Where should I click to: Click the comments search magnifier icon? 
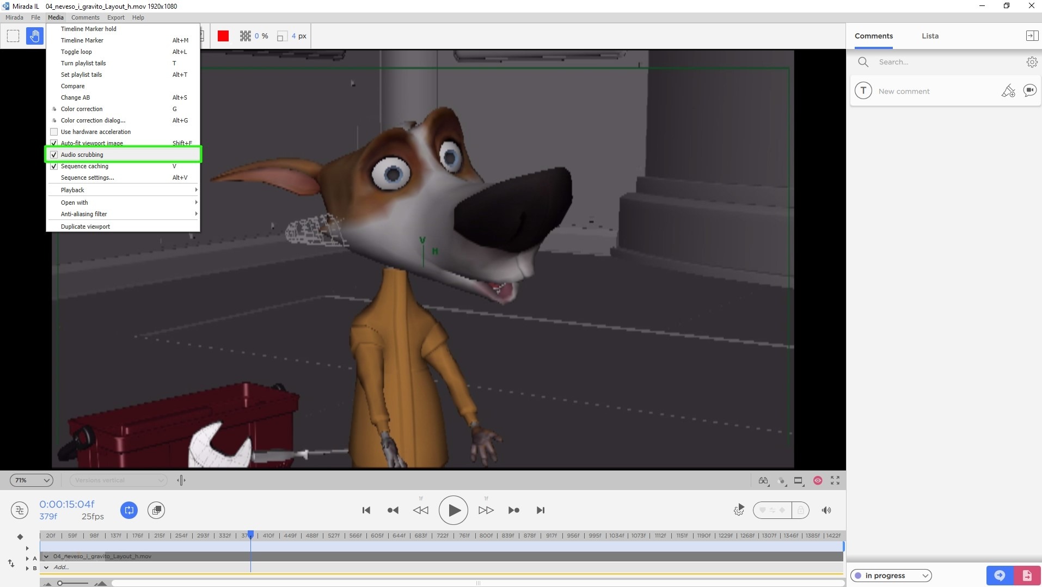(x=863, y=62)
